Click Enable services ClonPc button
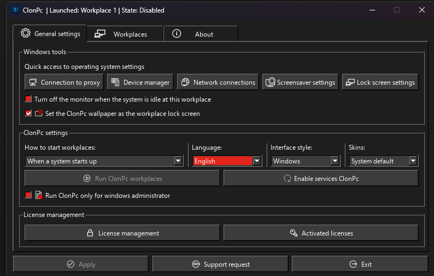The height and width of the screenshot is (276, 434). 321,178
